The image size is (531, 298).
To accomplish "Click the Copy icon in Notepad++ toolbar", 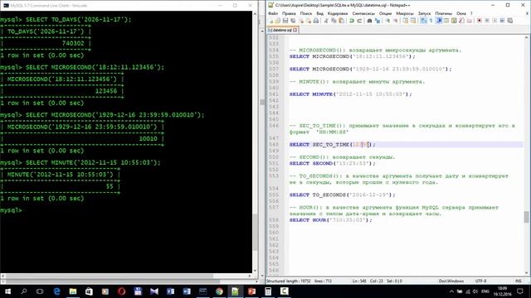I will click(334, 21).
